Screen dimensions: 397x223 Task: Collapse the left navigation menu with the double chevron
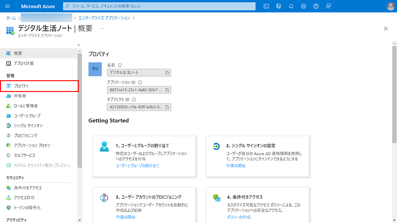click(x=79, y=45)
